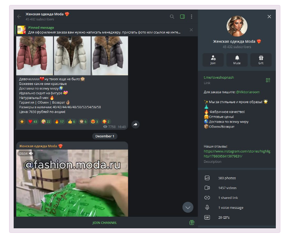Click the photos picture icon
Screen dimensions: 287x237
point(207,178)
